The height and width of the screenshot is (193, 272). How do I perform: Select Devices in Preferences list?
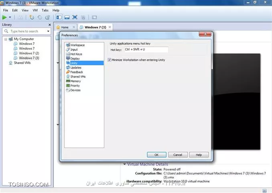[x=75, y=90]
